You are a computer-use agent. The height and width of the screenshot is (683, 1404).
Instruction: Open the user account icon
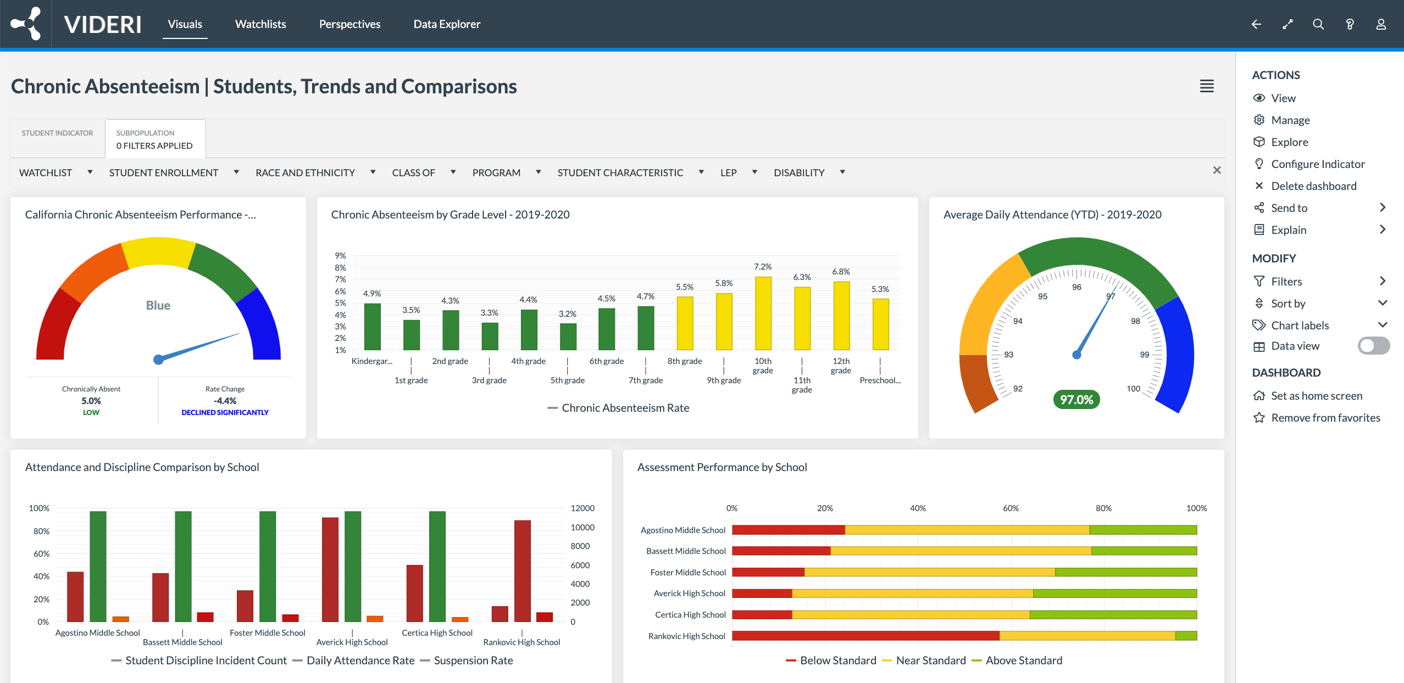point(1380,24)
